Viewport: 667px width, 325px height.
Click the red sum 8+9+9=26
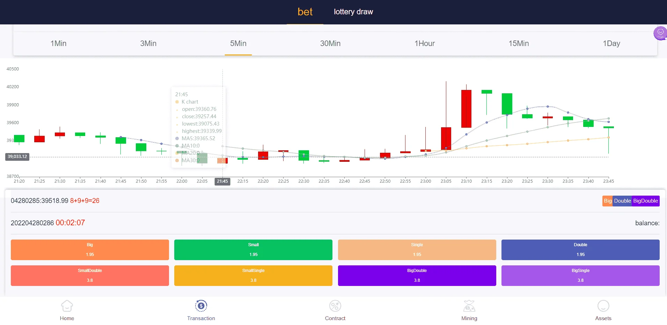point(85,201)
